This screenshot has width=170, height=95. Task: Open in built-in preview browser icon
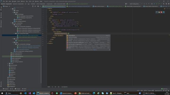157,12
